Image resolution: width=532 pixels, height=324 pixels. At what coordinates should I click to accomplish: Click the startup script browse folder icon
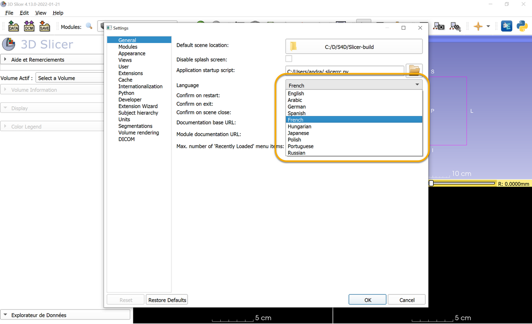click(x=414, y=70)
